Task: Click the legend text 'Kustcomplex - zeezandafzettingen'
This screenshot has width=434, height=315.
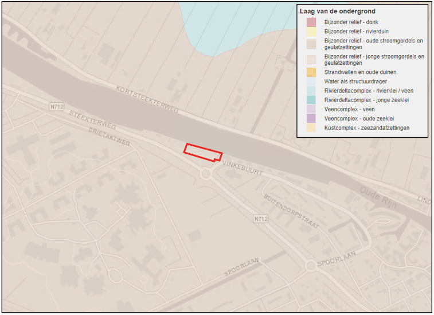Action: click(x=367, y=128)
